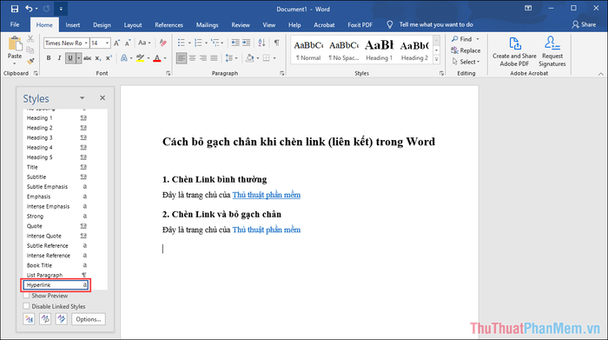
Task: Switch to the Layout tab
Action: 133,24
